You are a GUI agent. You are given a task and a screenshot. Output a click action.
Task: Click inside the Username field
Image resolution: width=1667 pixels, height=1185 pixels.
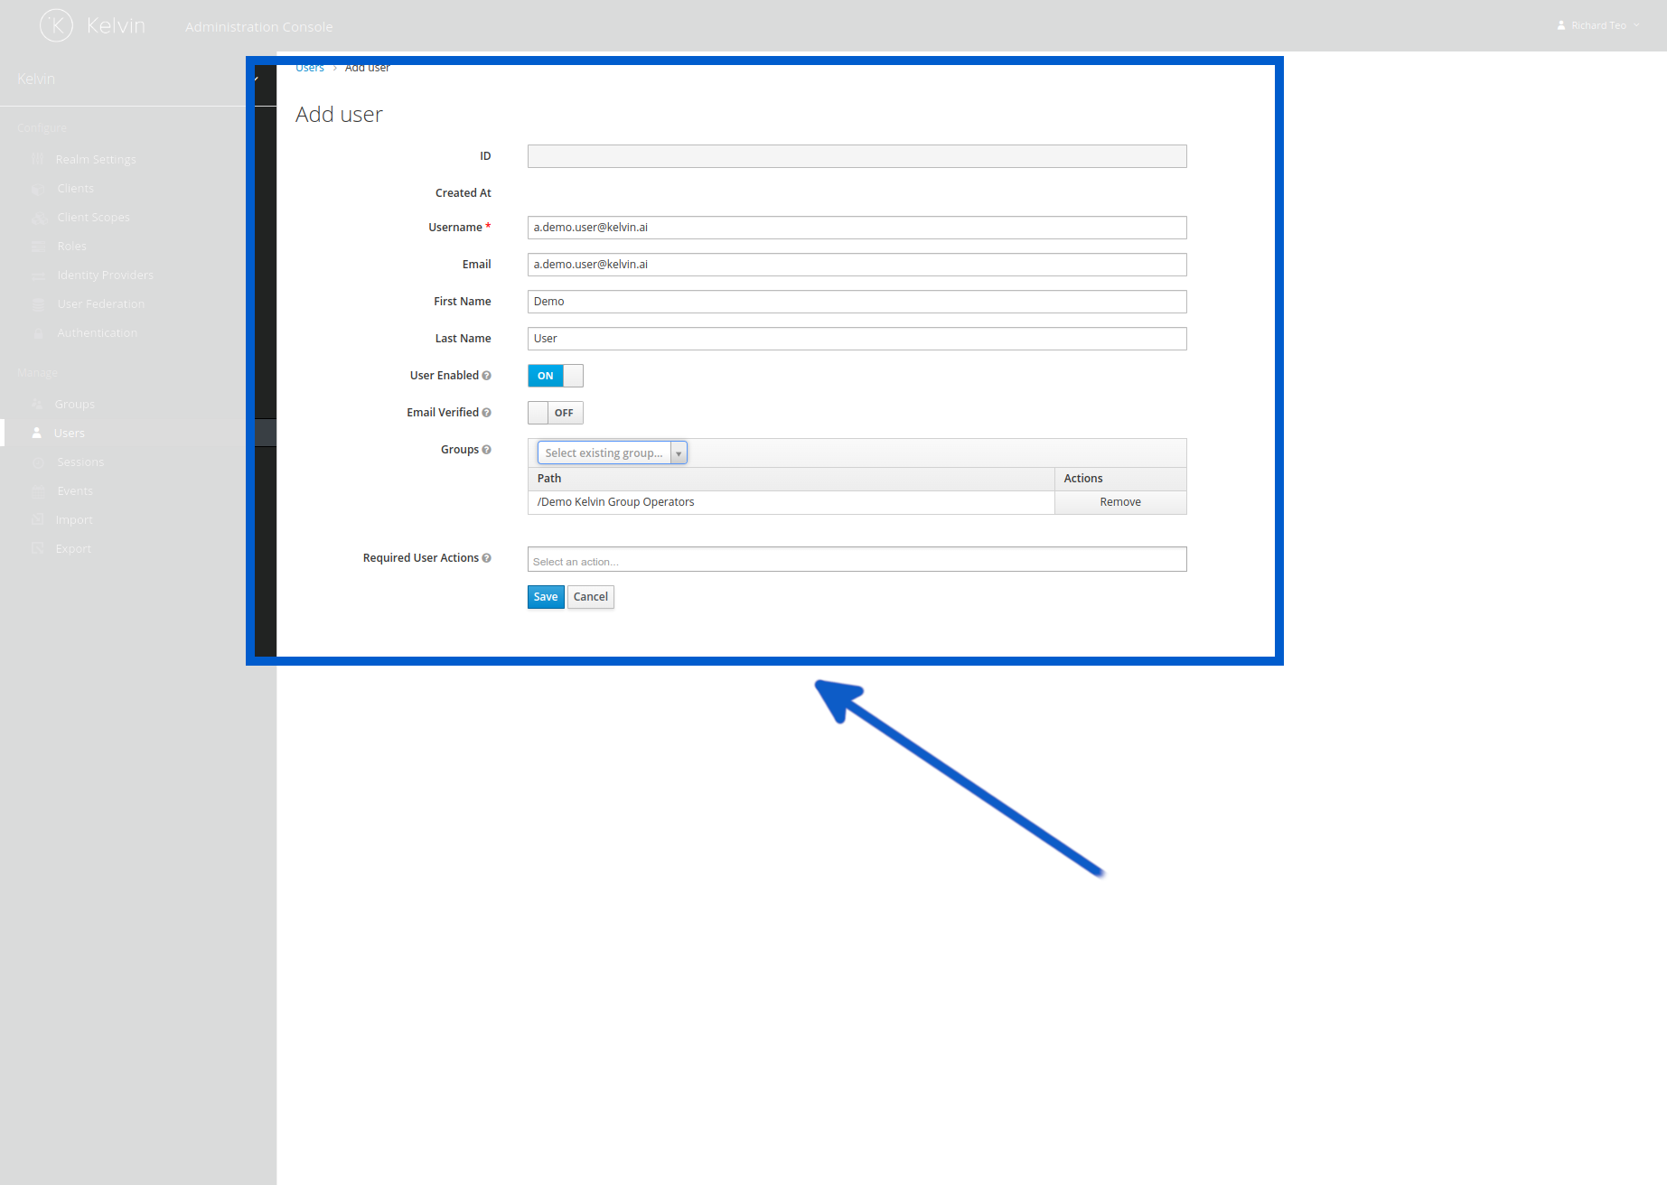click(857, 228)
